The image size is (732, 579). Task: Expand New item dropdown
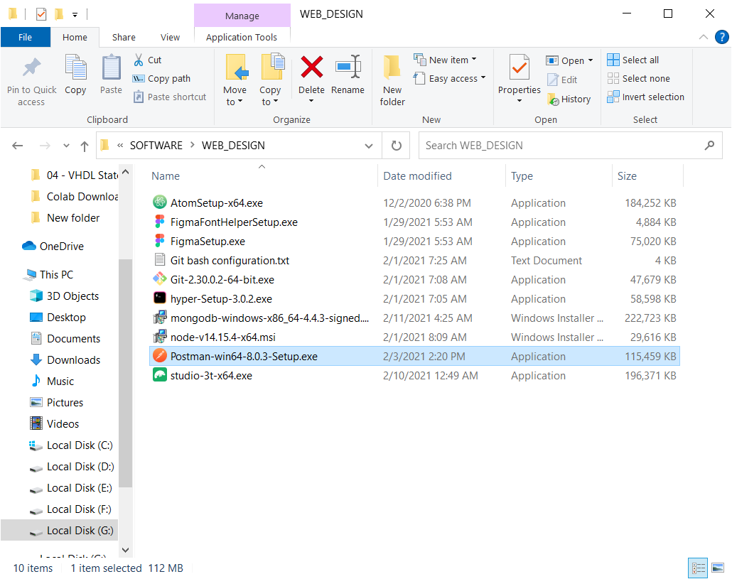pyautogui.click(x=474, y=59)
